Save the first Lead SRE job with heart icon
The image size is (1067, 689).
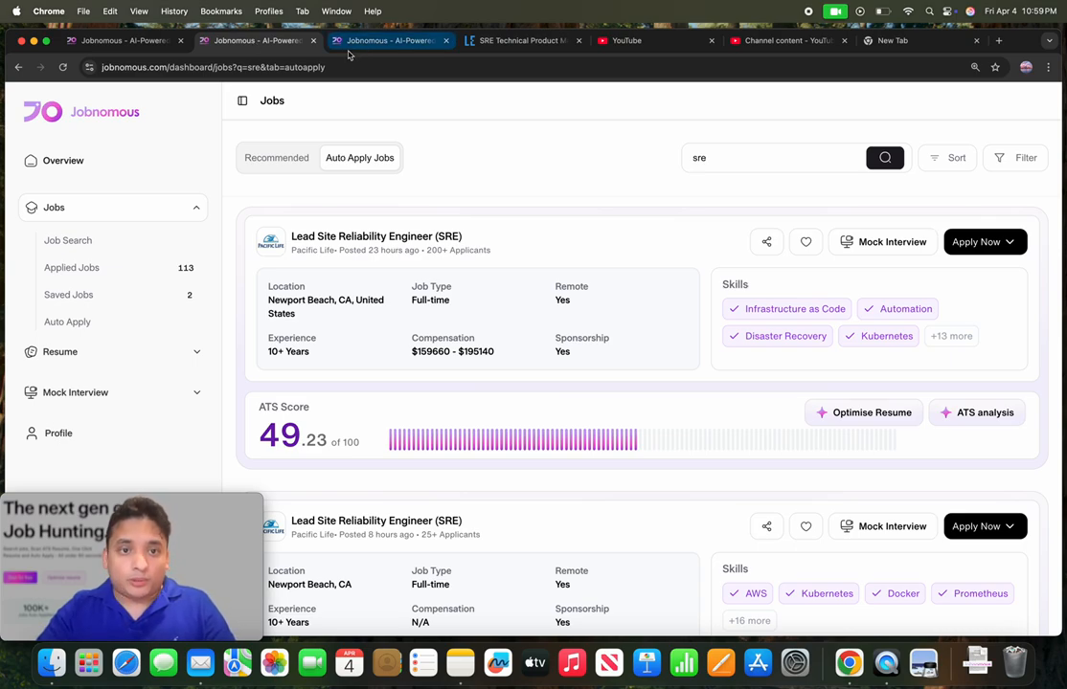point(806,241)
